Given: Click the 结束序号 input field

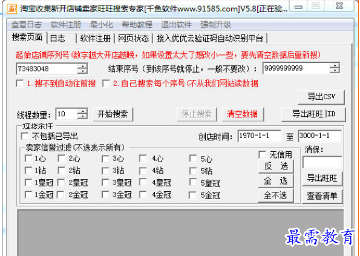Looking at the screenshot, I should [x=296, y=68].
